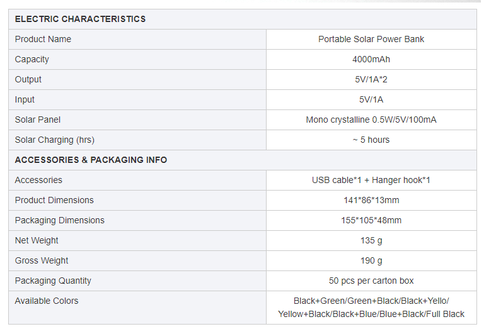Select the Solar Panel label cell

tap(38, 120)
